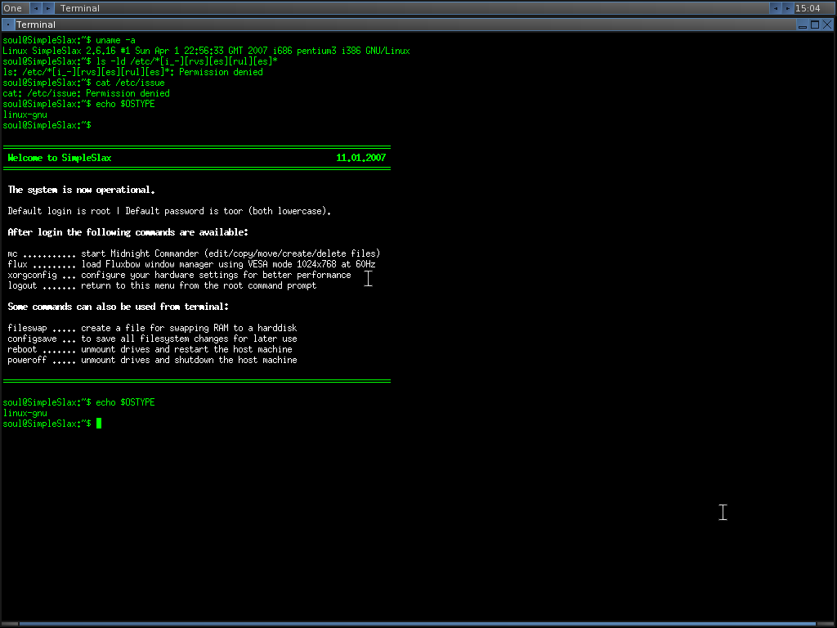Close the Terminal window
This screenshot has height=628, width=837.
pos(827,25)
